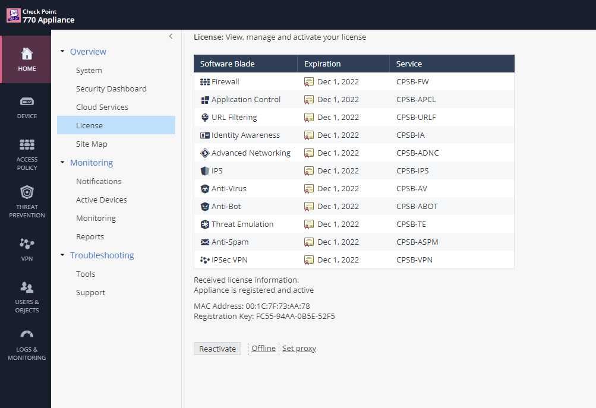The width and height of the screenshot is (596, 408).
Task: Click the Advanced Networking blade icon
Action: (205, 153)
